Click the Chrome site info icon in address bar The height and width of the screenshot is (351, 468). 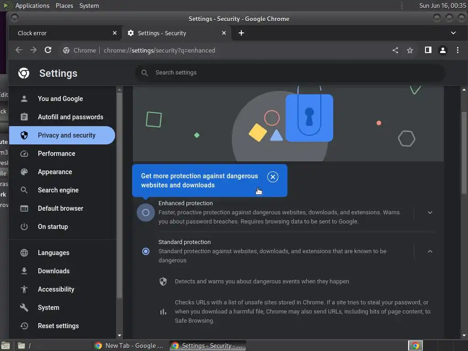(x=66, y=50)
